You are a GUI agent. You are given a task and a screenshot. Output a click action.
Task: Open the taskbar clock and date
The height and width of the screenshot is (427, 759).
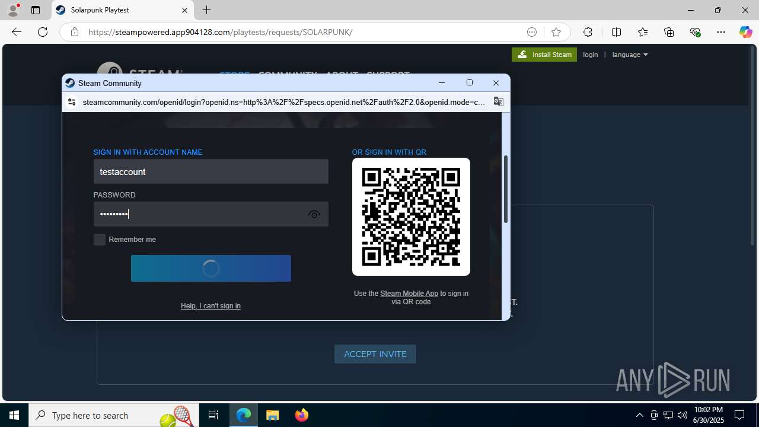pos(709,415)
